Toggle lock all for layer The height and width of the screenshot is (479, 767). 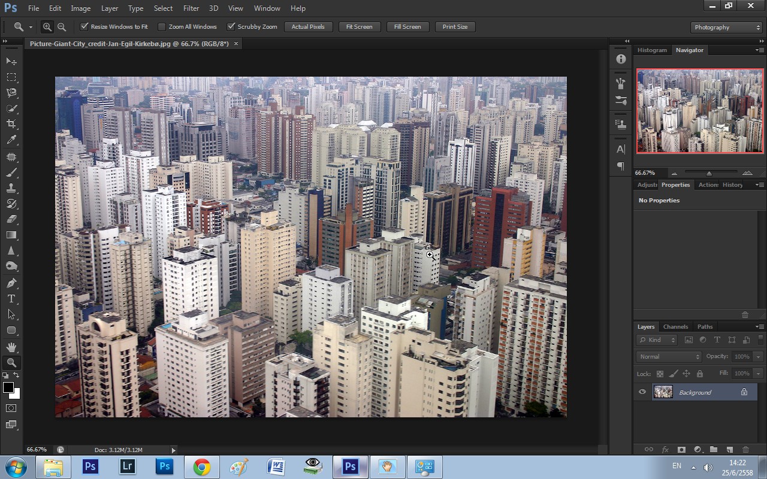click(699, 374)
